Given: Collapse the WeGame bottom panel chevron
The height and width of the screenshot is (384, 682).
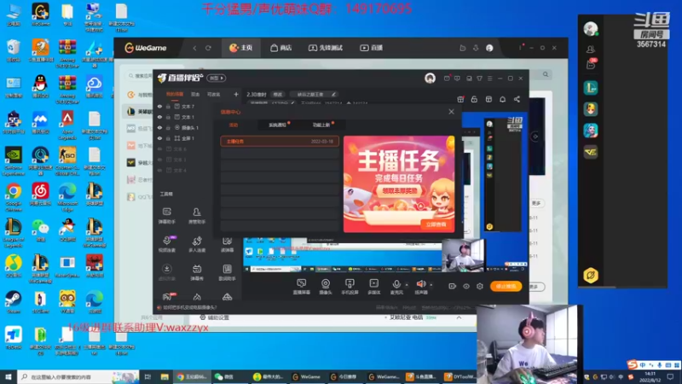Looking at the screenshot, I should coord(459,317).
